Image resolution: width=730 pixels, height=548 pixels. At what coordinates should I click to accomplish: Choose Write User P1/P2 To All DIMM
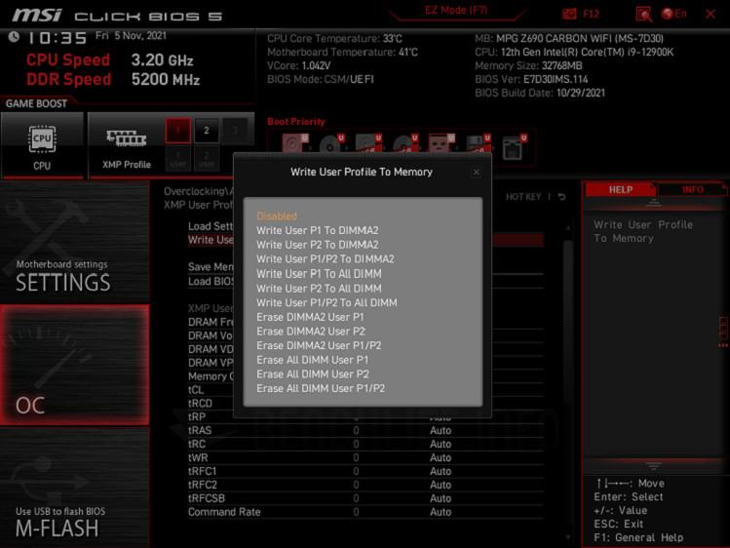[327, 302]
